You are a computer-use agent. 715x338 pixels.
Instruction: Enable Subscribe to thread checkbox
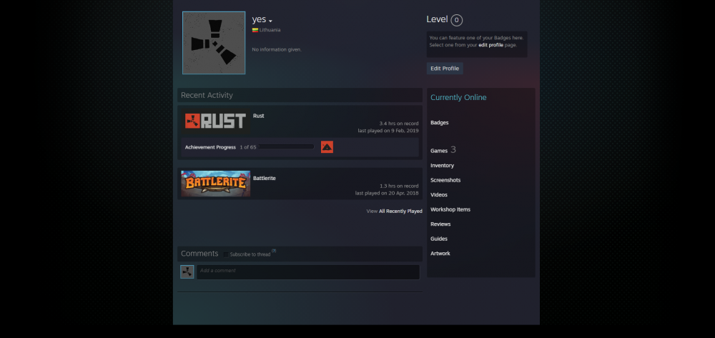(226, 254)
